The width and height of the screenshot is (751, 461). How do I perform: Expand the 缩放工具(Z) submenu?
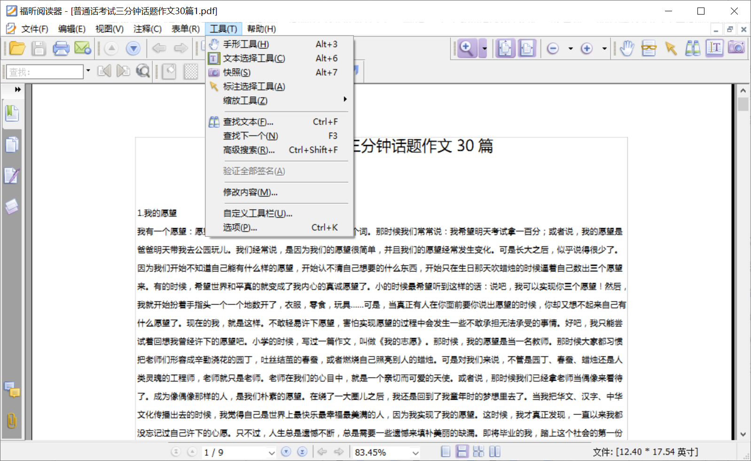click(x=280, y=100)
